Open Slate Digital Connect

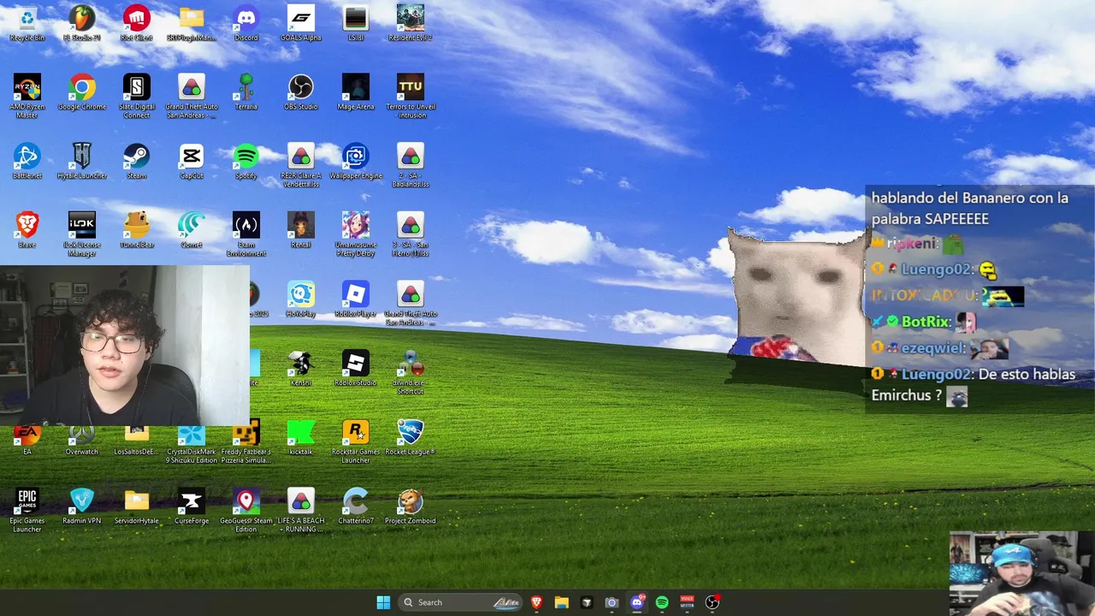(x=137, y=96)
